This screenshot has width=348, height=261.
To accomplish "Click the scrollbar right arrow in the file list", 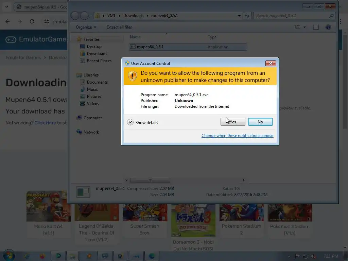I will click(243, 180).
